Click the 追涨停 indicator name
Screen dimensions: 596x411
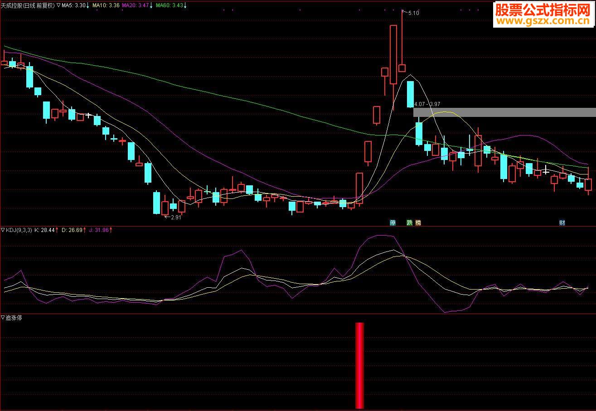point(14,318)
